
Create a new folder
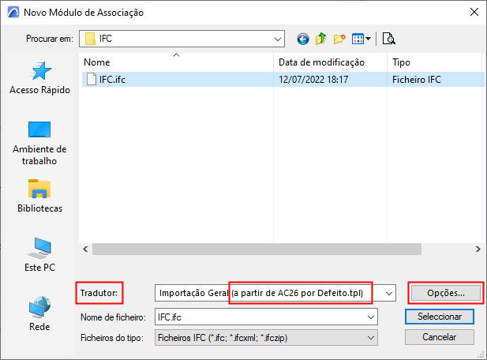point(340,38)
